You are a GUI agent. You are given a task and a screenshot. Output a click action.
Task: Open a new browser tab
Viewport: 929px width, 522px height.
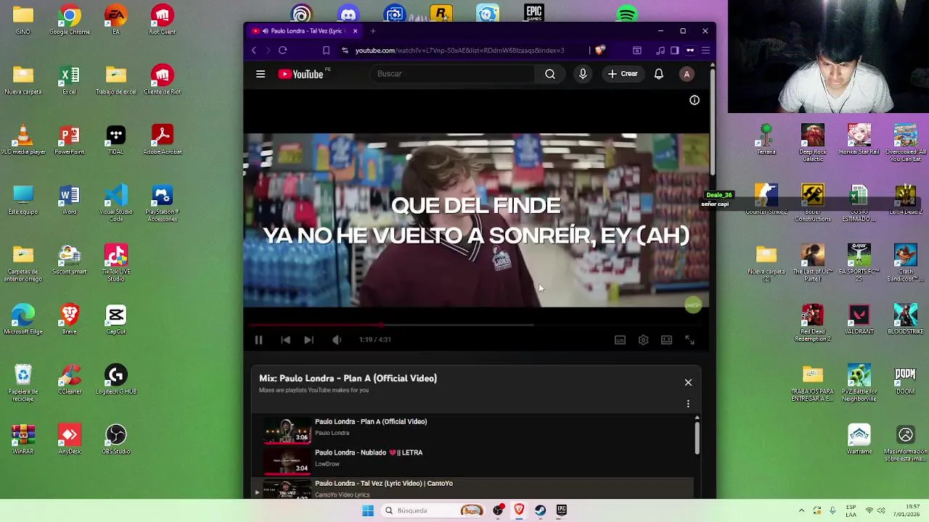click(373, 31)
